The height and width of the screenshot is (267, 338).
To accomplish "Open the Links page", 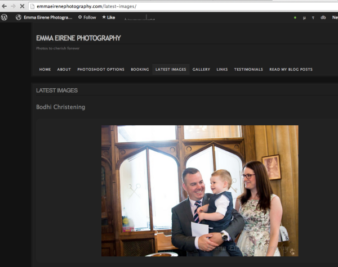I will coord(223,70).
